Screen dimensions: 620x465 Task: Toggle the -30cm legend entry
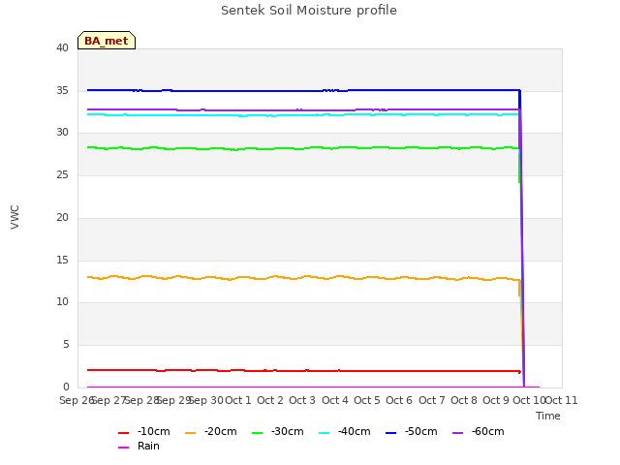(278, 432)
